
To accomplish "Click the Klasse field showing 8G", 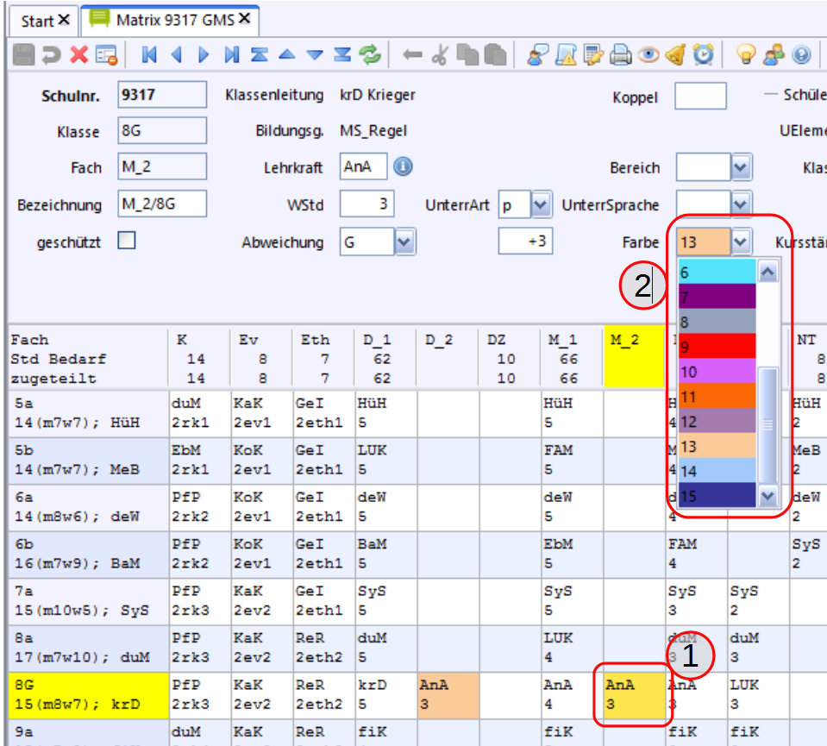I will click(x=162, y=130).
